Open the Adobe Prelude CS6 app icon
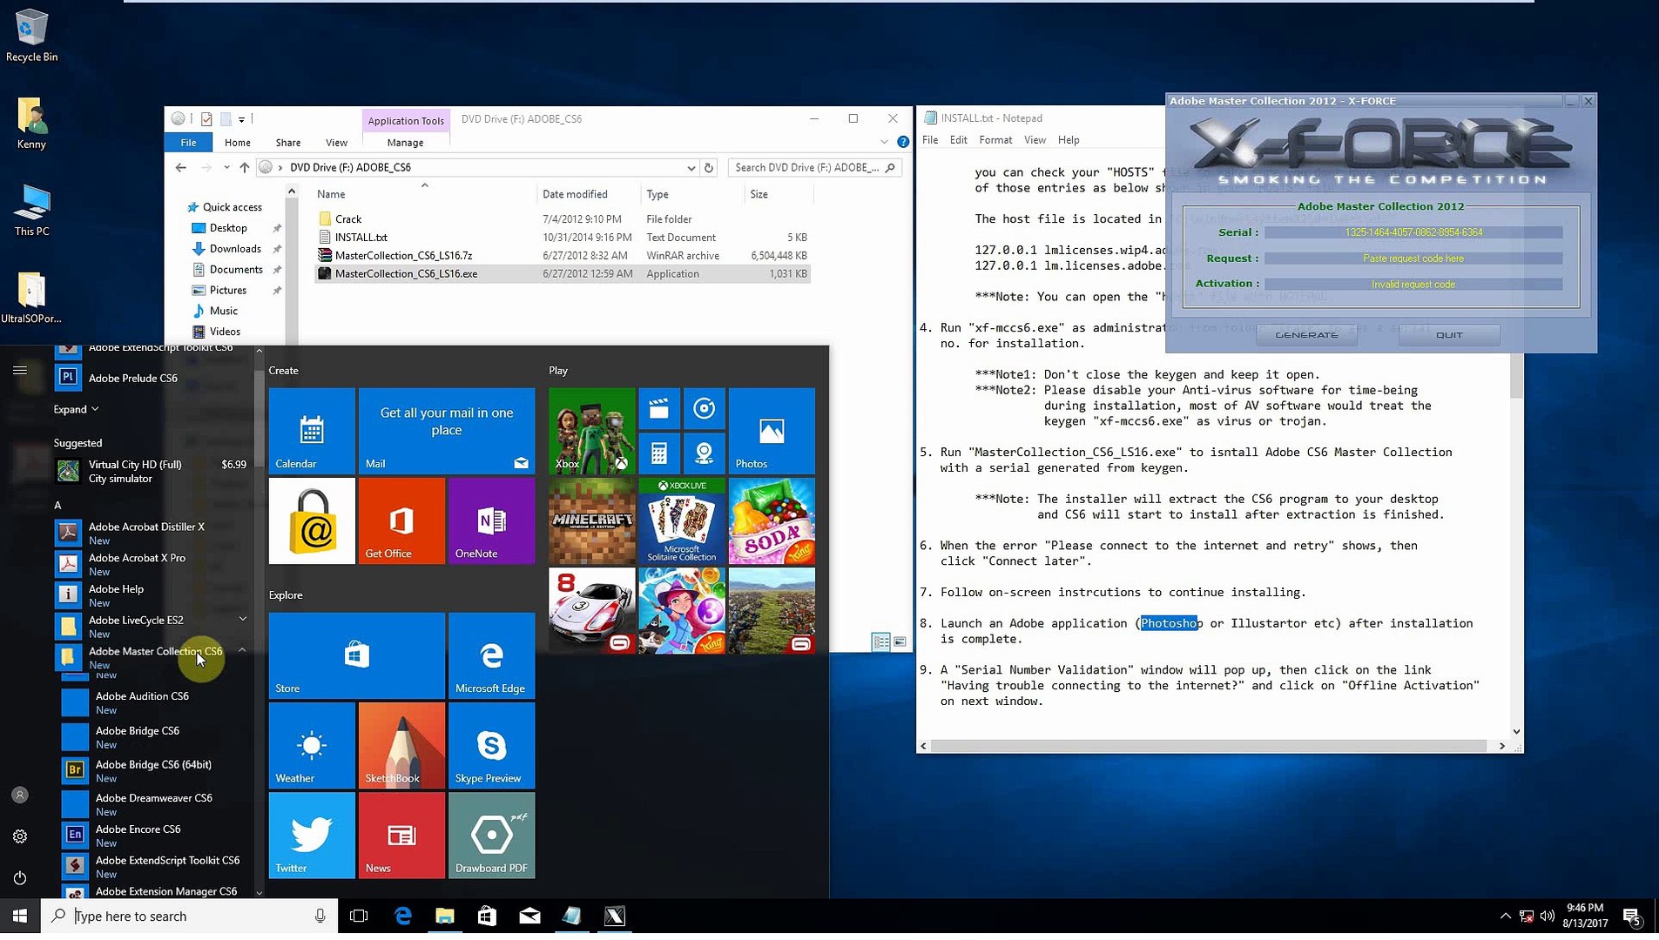1659x940 pixels. (69, 378)
